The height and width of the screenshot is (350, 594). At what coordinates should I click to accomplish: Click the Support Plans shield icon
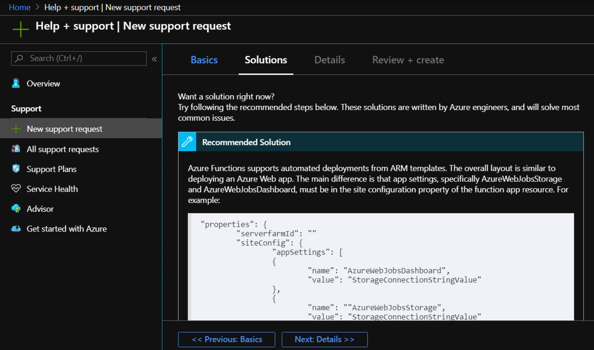[x=16, y=169]
